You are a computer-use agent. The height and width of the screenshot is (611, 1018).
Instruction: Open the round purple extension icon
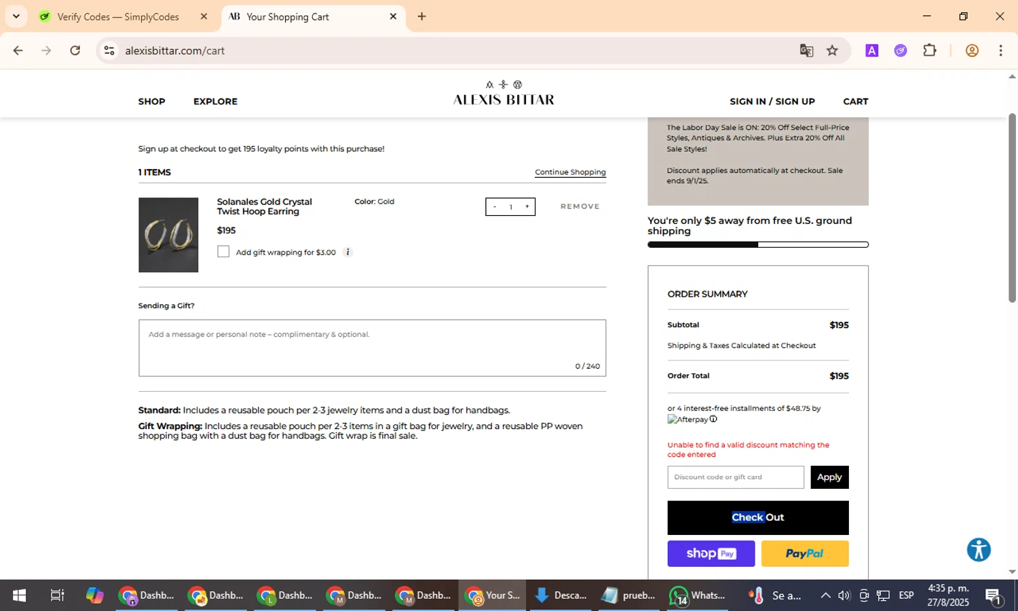coord(901,50)
